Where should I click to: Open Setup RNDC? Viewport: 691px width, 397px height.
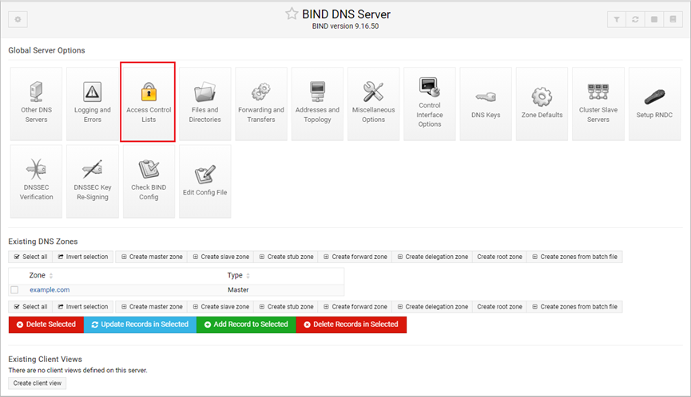pyautogui.click(x=654, y=104)
